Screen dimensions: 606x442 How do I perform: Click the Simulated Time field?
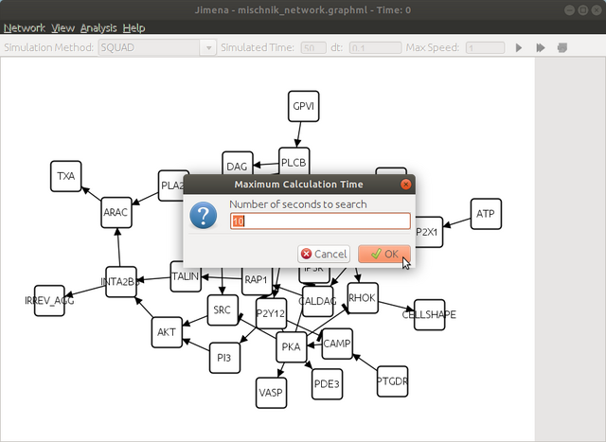point(313,47)
